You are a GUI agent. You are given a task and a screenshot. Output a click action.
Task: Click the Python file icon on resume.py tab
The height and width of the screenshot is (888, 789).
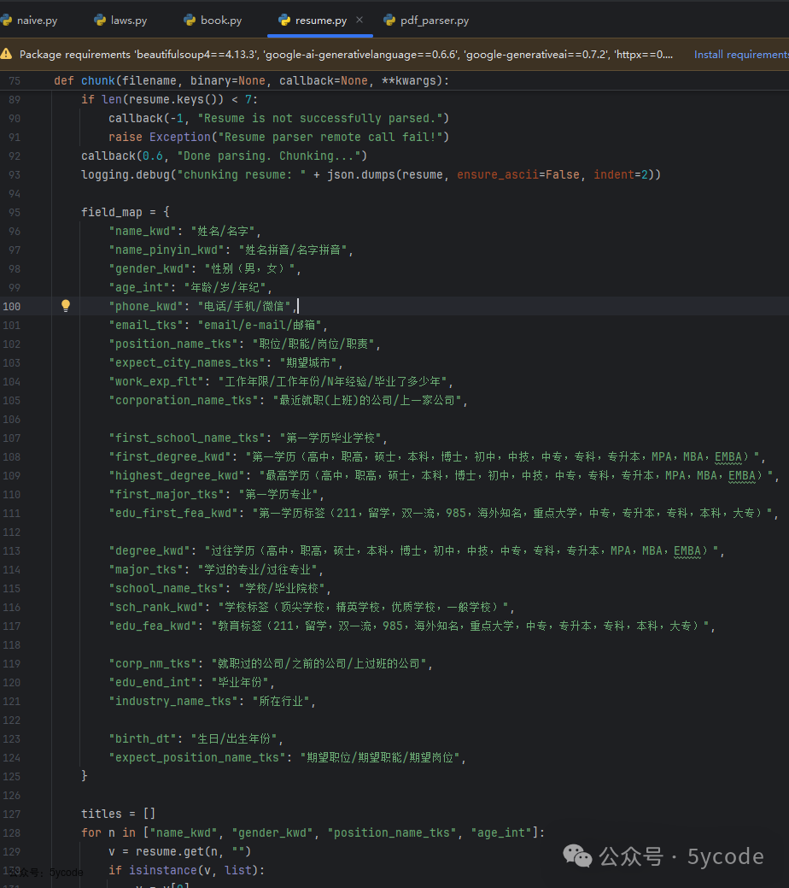pos(284,21)
